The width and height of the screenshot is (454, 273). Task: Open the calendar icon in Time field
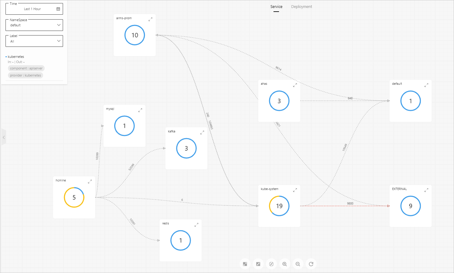[x=58, y=9]
